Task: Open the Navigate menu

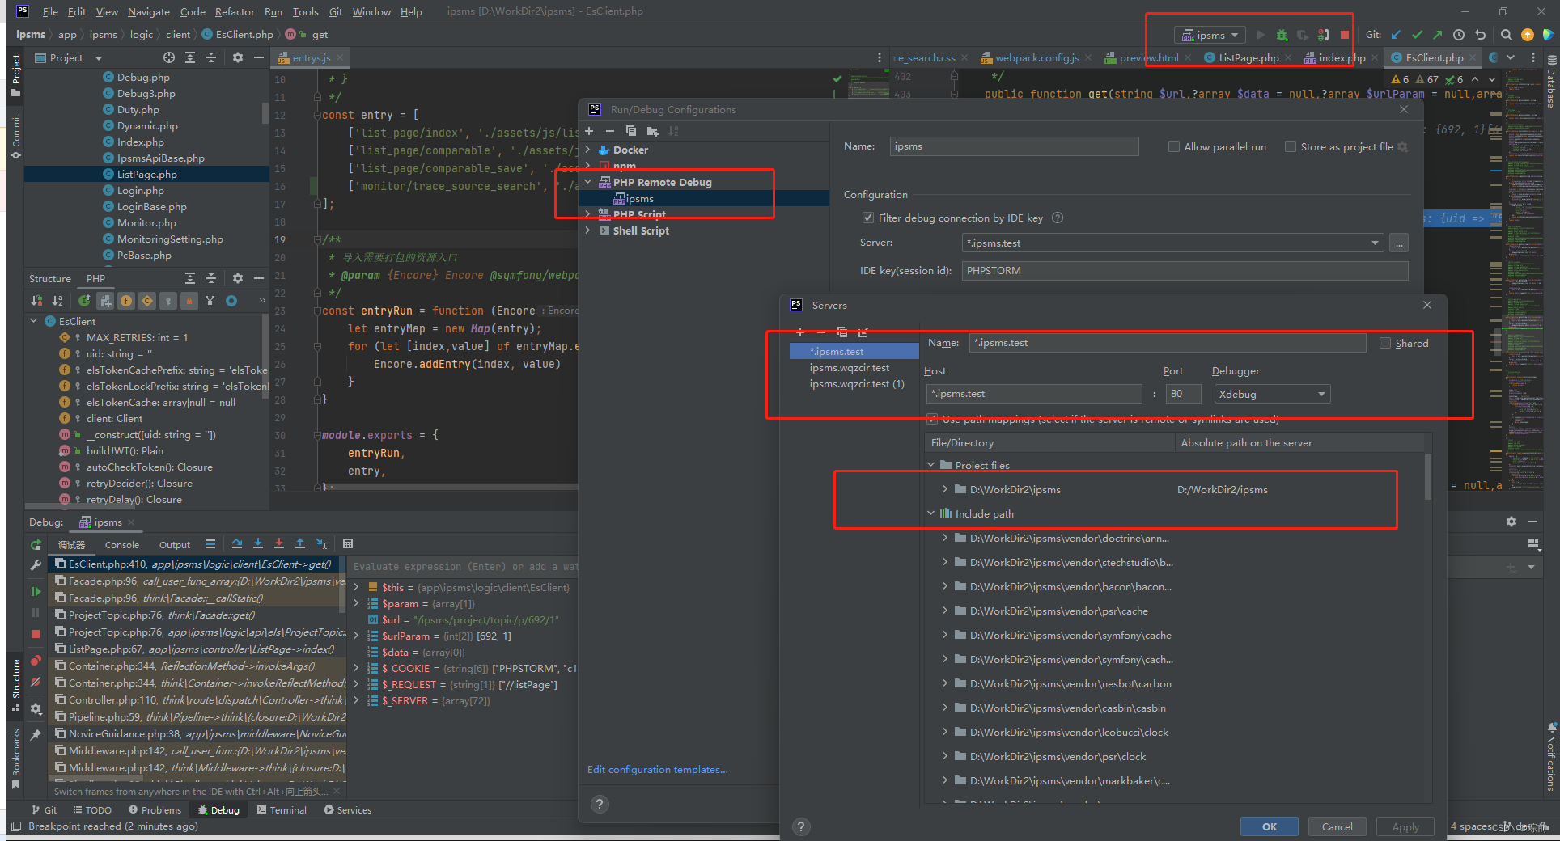Action: 148,11
